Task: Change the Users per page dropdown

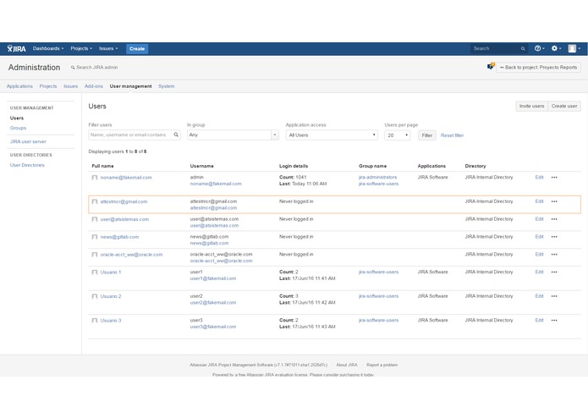Action: (397, 135)
